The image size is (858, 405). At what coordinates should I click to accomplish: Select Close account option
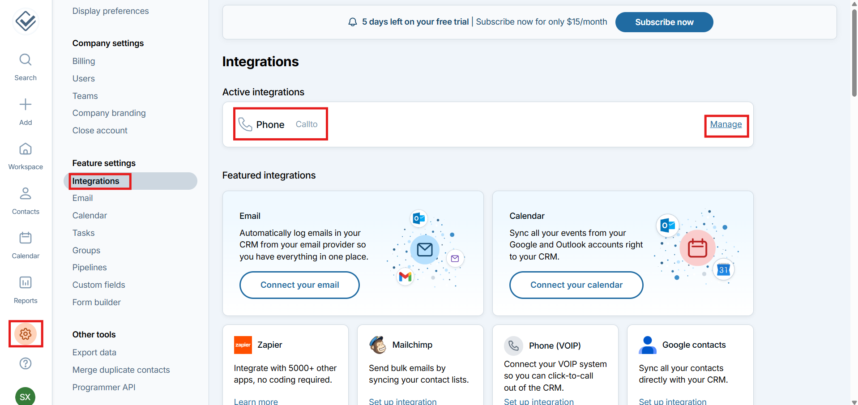100,130
